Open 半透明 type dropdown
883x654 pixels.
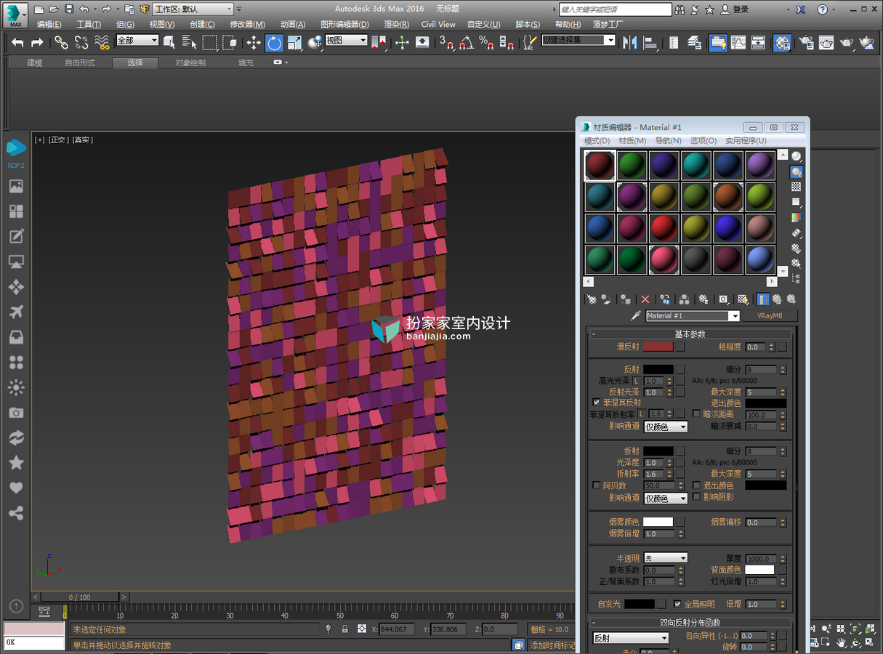pos(666,558)
